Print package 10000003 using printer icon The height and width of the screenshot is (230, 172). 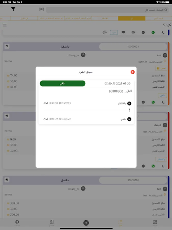[x=7, y=46]
